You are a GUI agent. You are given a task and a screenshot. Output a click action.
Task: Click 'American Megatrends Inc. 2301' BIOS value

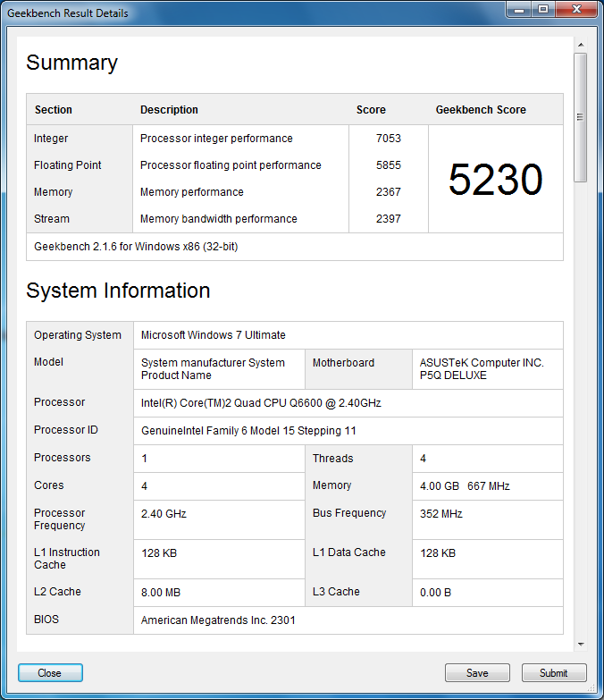tap(218, 620)
